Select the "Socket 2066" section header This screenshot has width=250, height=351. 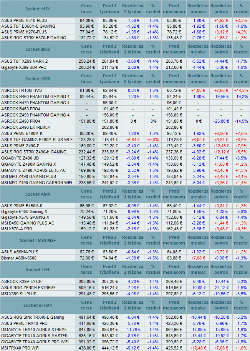click(x=37, y=49)
